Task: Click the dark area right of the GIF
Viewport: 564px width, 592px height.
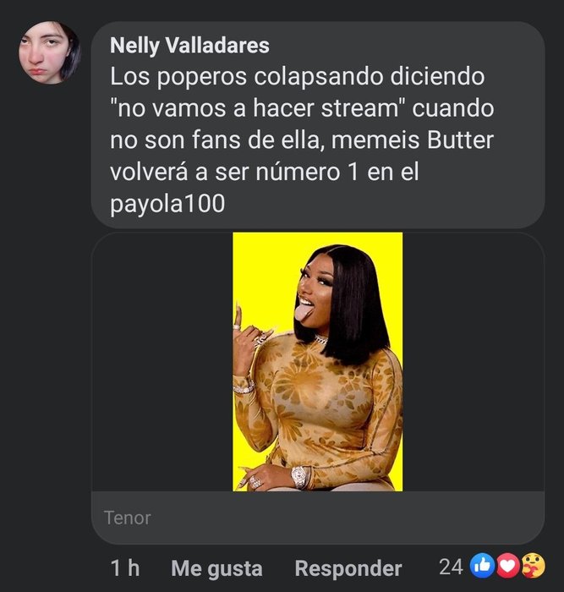Action: click(x=473, y=362)
